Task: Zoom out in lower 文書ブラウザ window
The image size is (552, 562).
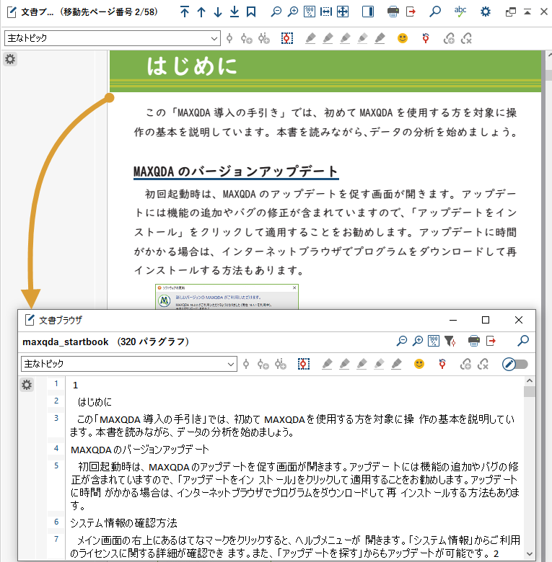Action: click(x=402, y=341)
